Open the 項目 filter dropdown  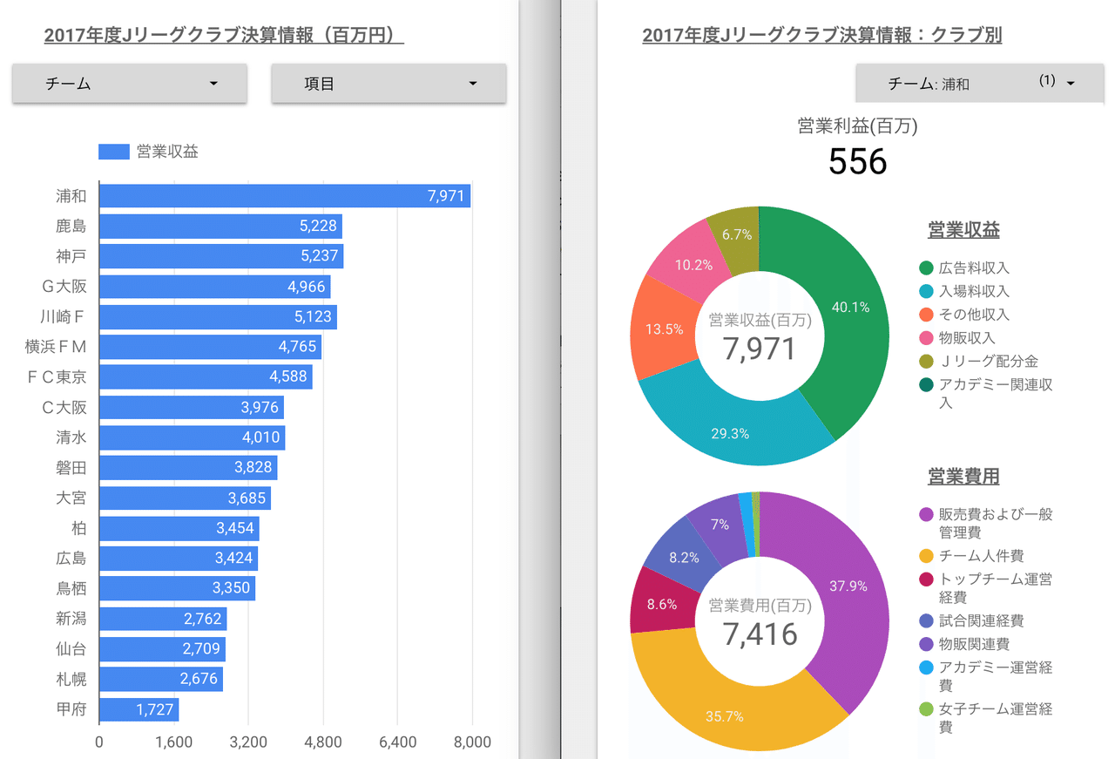point(389,83)
